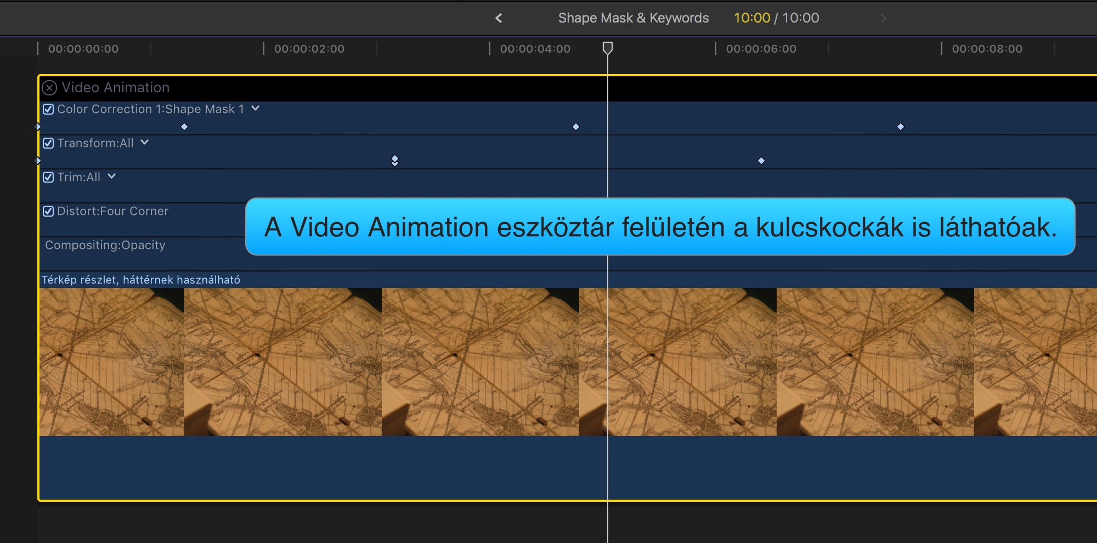
Task: Select the double Transform keyframe near 00:00:03
Action: [395, 161]
